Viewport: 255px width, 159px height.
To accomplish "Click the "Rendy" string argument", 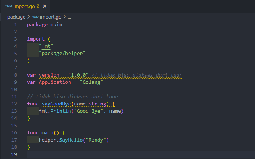I will pos(96,140).
